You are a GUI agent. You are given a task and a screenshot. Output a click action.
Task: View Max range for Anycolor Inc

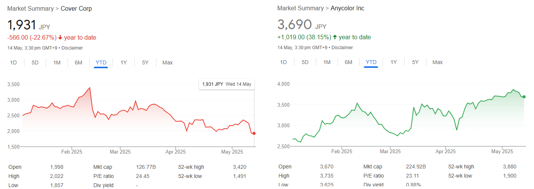click(437, 62)
